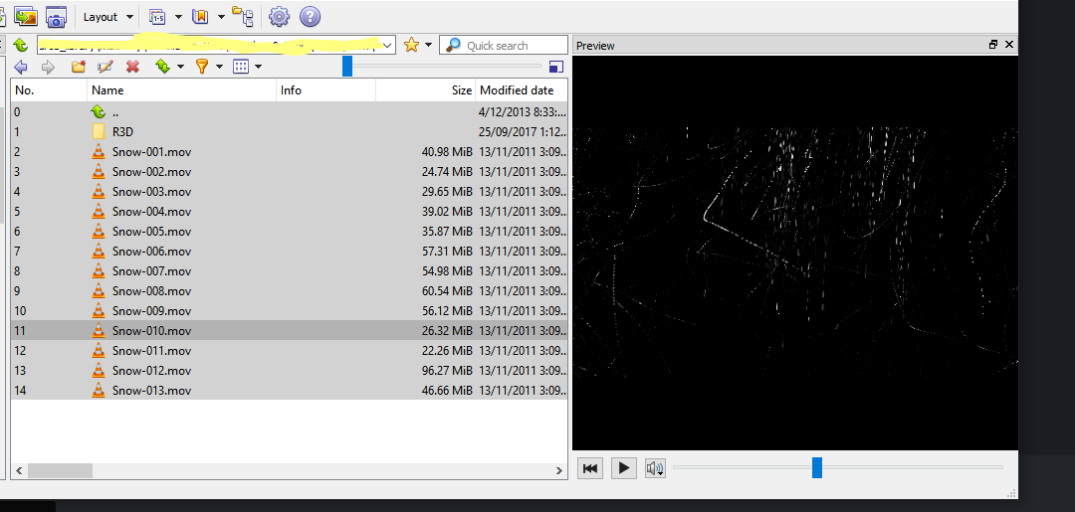Click the rename pencil icon

(x=106, y=67)
